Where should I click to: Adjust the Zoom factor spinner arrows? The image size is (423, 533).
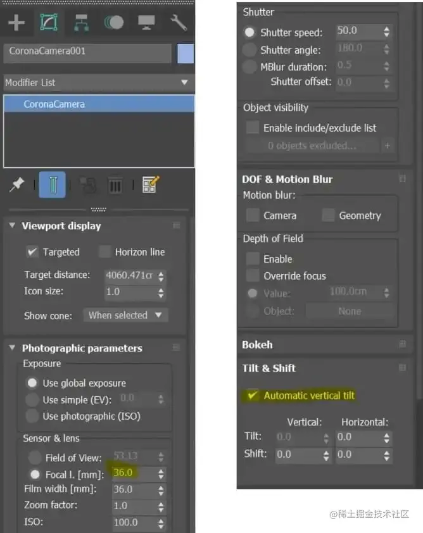pyautogui.click(x=161, y=507)
